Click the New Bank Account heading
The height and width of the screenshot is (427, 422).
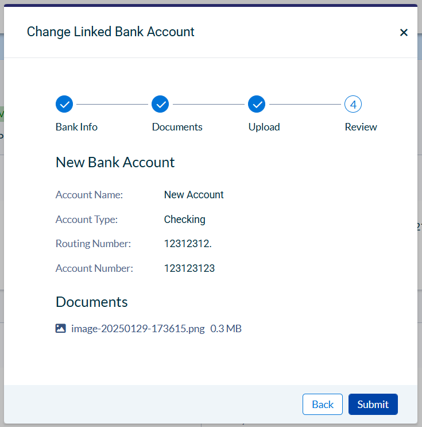(115, 162)
